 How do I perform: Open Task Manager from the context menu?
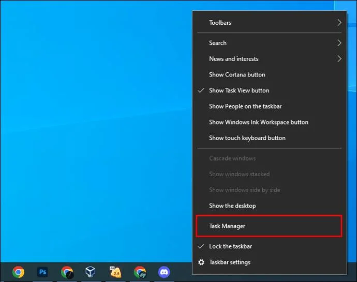pyautogui.click(x=270, y=226)
